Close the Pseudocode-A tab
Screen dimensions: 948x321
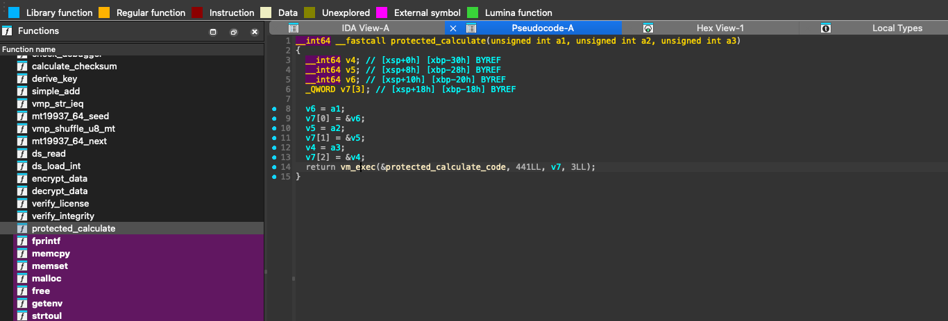pos(453,28)
